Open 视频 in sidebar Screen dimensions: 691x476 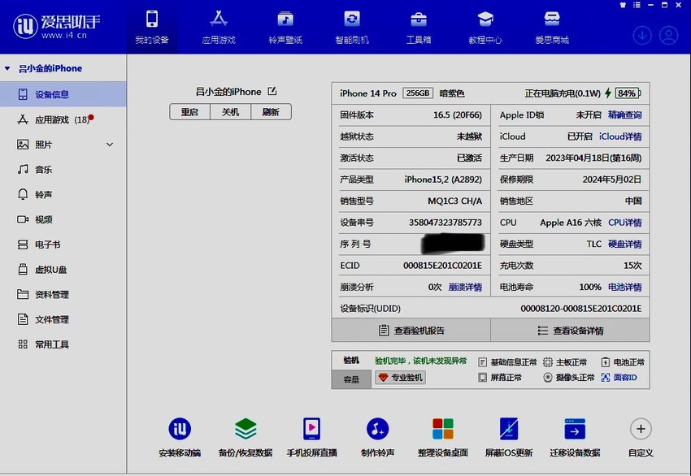click(x=63, y=219)
